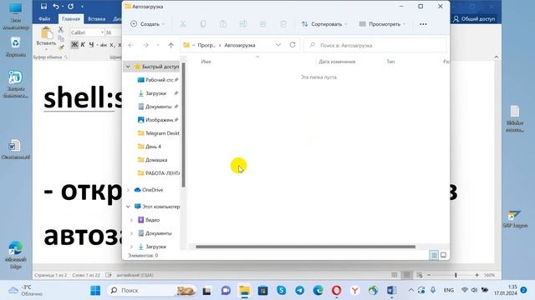Open the Файл tab in Word
The image size is (535, 300).
(x=44, y=18)
